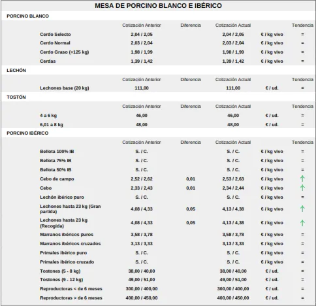
Task: Click Cotización Anterior header under PORCINO BLANCO
Action: pyautogui.click(x=142, y=25)
